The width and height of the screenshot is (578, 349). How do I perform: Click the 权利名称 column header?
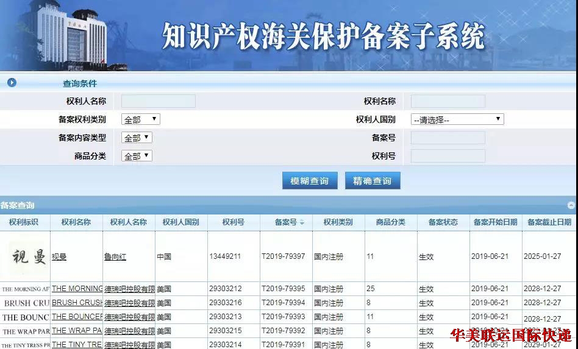point(76,222)
